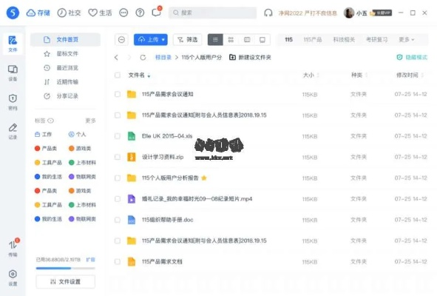Image resolution: width=437 pixels, height=296 pixels.
Task: Sort by 种类 column
Action: [359, 75]
